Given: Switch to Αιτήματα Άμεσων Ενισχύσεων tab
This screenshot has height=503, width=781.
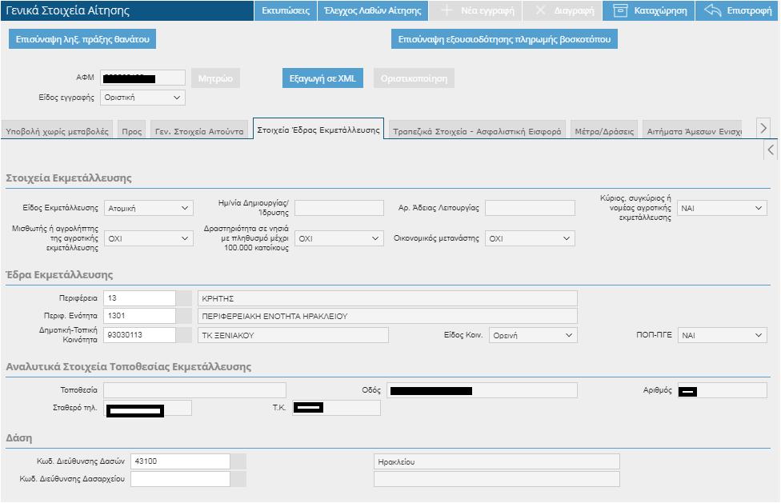Looking at the screenshot, I should (693, 131).
